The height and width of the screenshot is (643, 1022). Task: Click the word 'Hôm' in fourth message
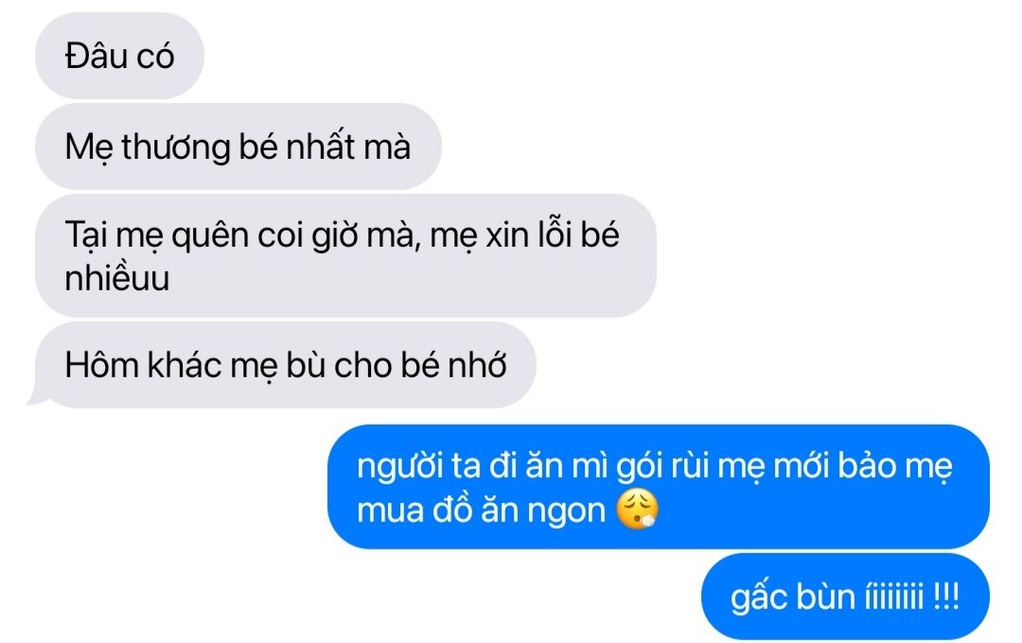[102, 365]
